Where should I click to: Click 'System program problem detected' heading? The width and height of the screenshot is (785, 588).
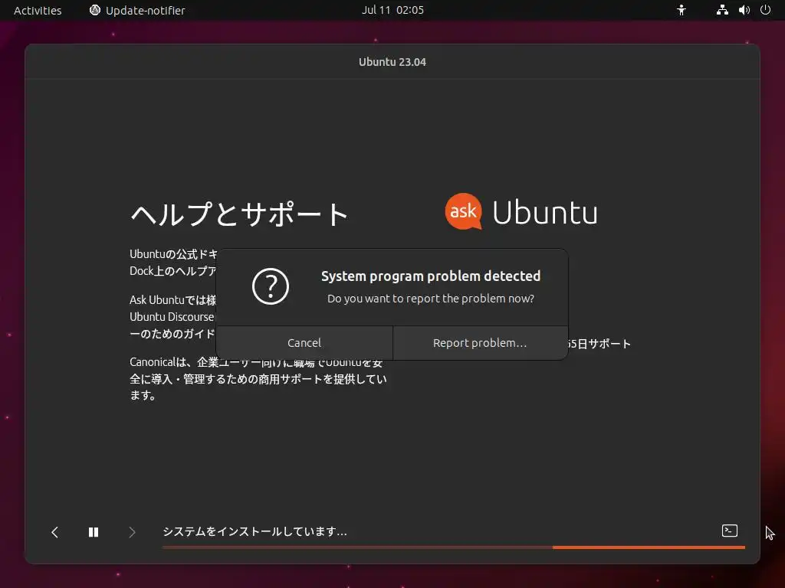tap(431, 276)
